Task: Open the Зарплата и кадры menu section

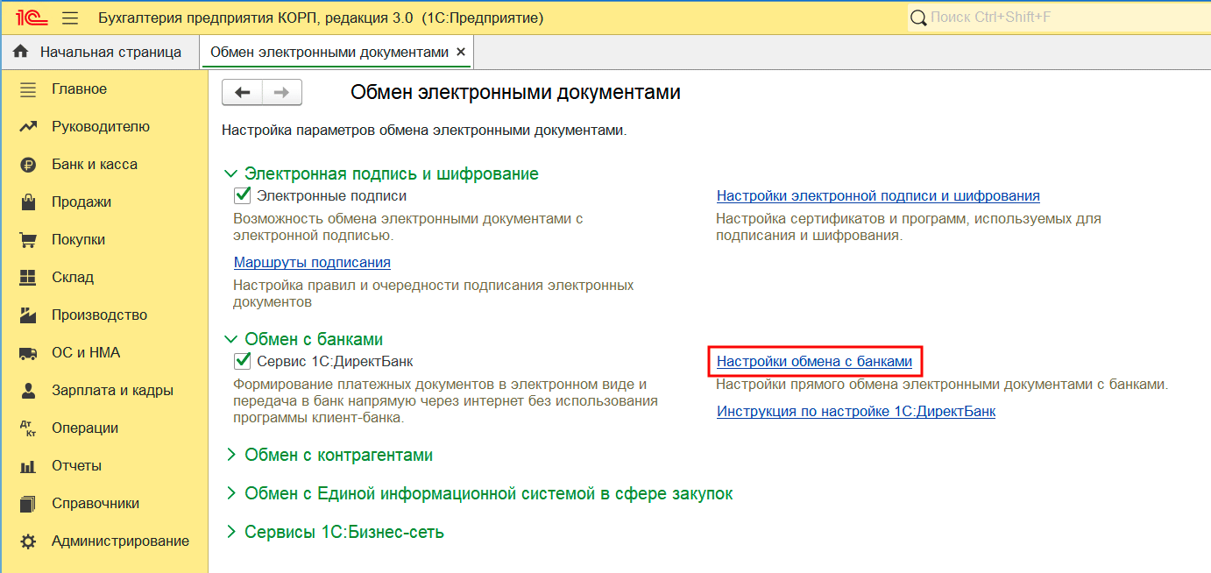Action: 111,391
